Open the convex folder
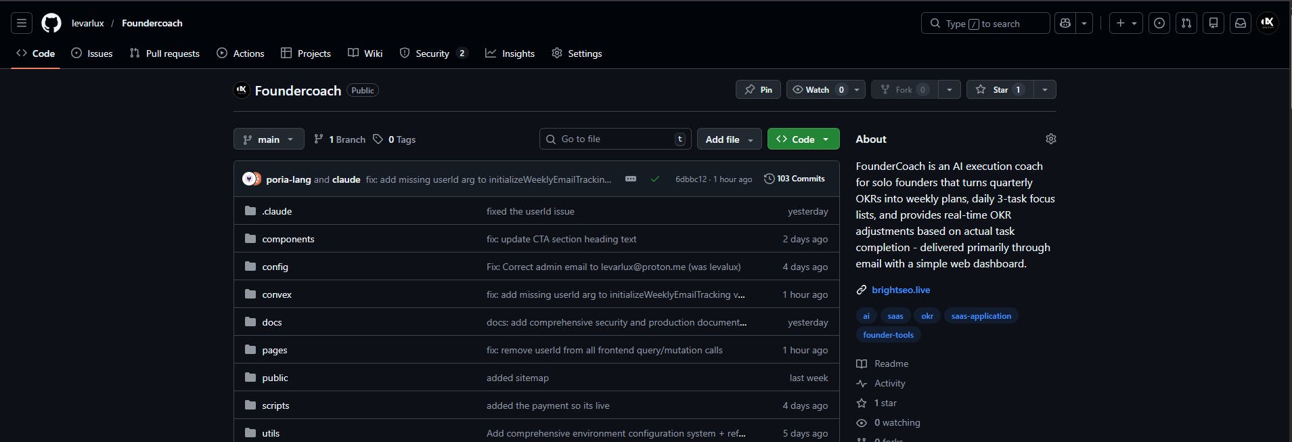Viewport: 1292px width, 442px height. [x=277, y=294]
